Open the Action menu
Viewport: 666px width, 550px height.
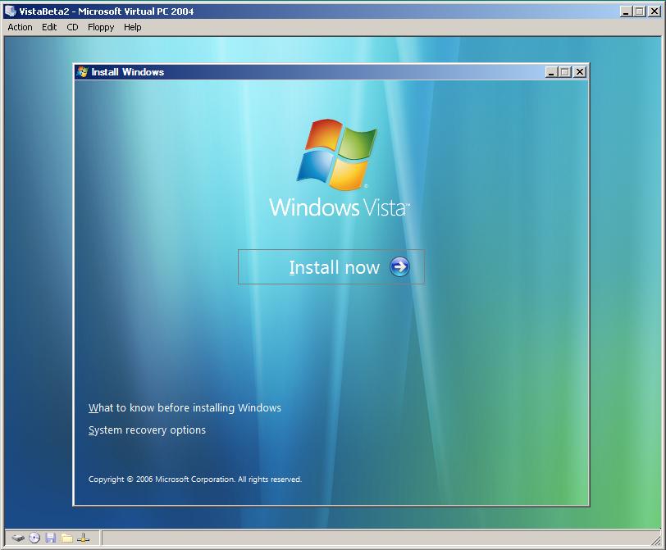(x=20, y=27)
